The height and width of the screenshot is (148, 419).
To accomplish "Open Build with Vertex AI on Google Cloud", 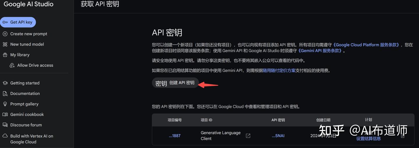I will [32, 139].
